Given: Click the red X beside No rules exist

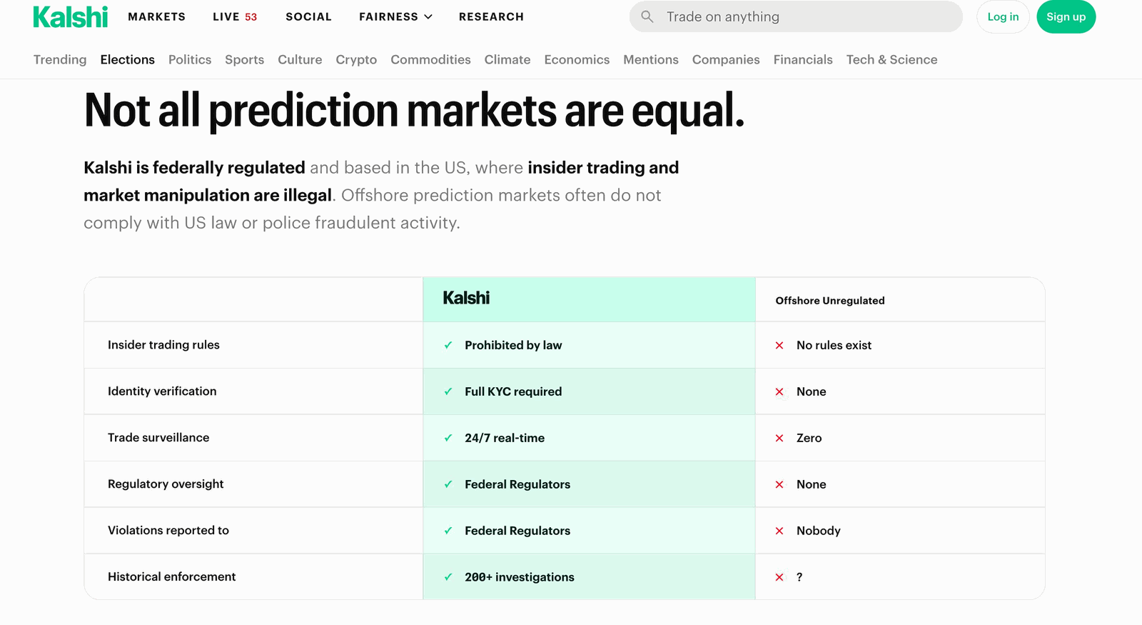Looking at the screenshot, I should pos(779,345).
